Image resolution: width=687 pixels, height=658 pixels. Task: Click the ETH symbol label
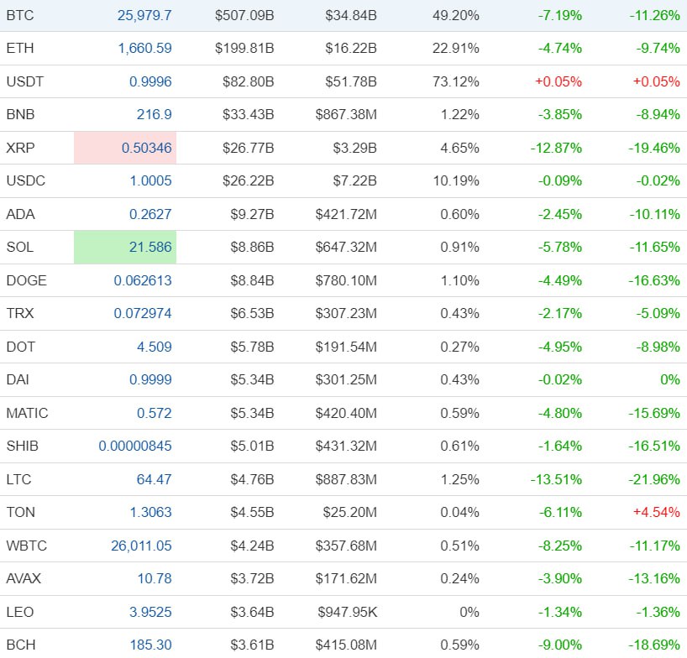tap(20, 48)
